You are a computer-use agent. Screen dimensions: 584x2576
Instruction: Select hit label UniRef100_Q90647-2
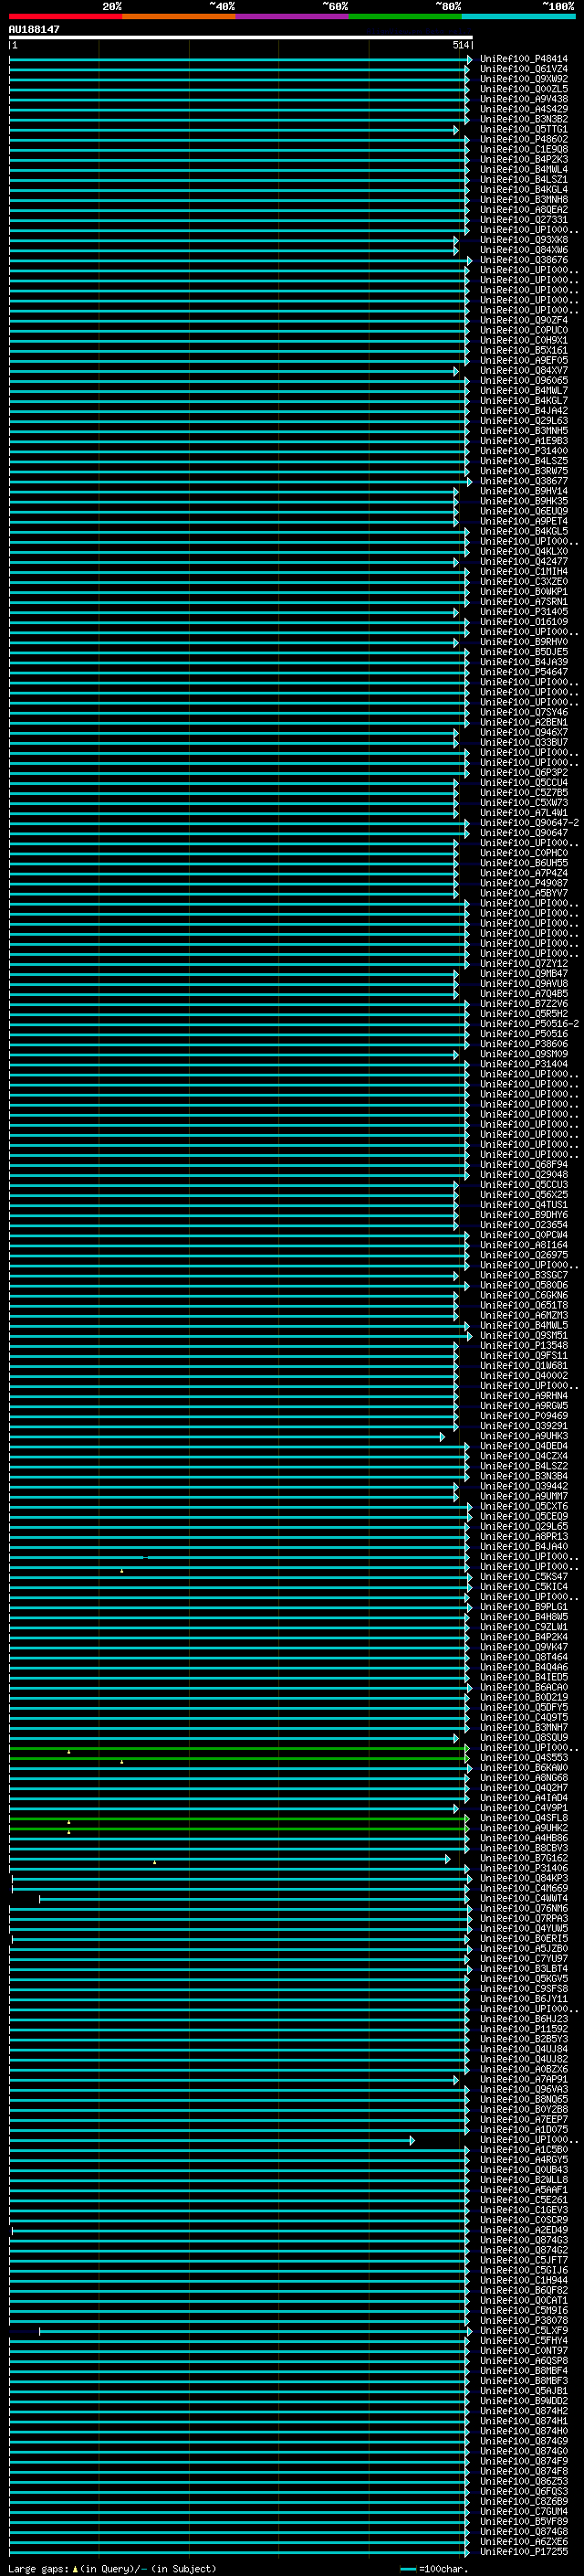coord(530,823)
